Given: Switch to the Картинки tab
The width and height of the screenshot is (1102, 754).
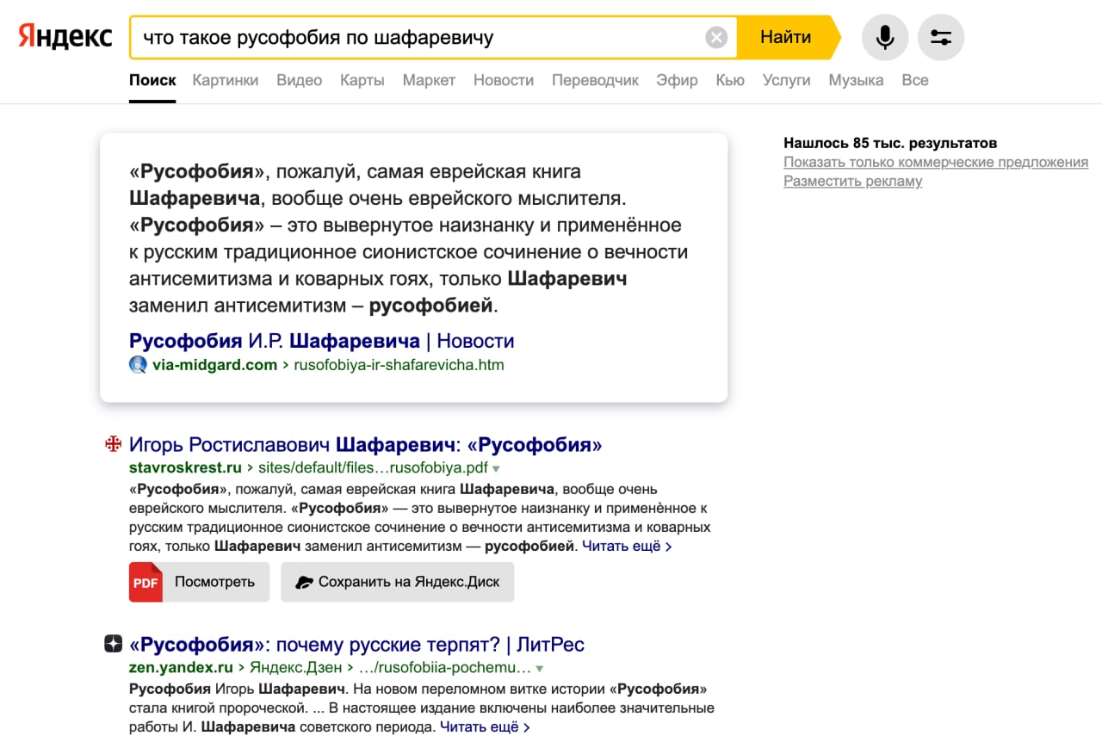Looking at the screenshot, I should [226, 80].
